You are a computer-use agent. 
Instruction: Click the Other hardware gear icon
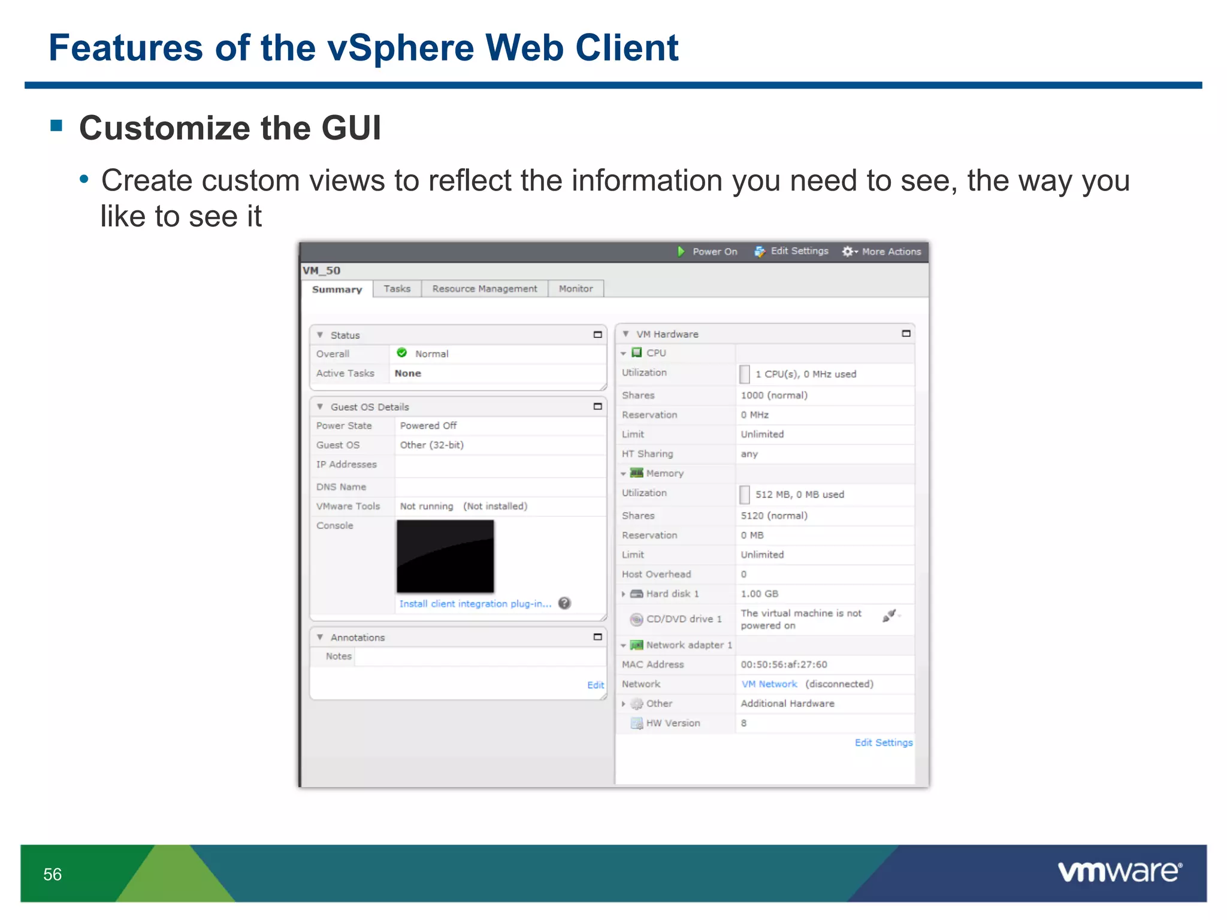pyautogui.click(x=637, y=704)
